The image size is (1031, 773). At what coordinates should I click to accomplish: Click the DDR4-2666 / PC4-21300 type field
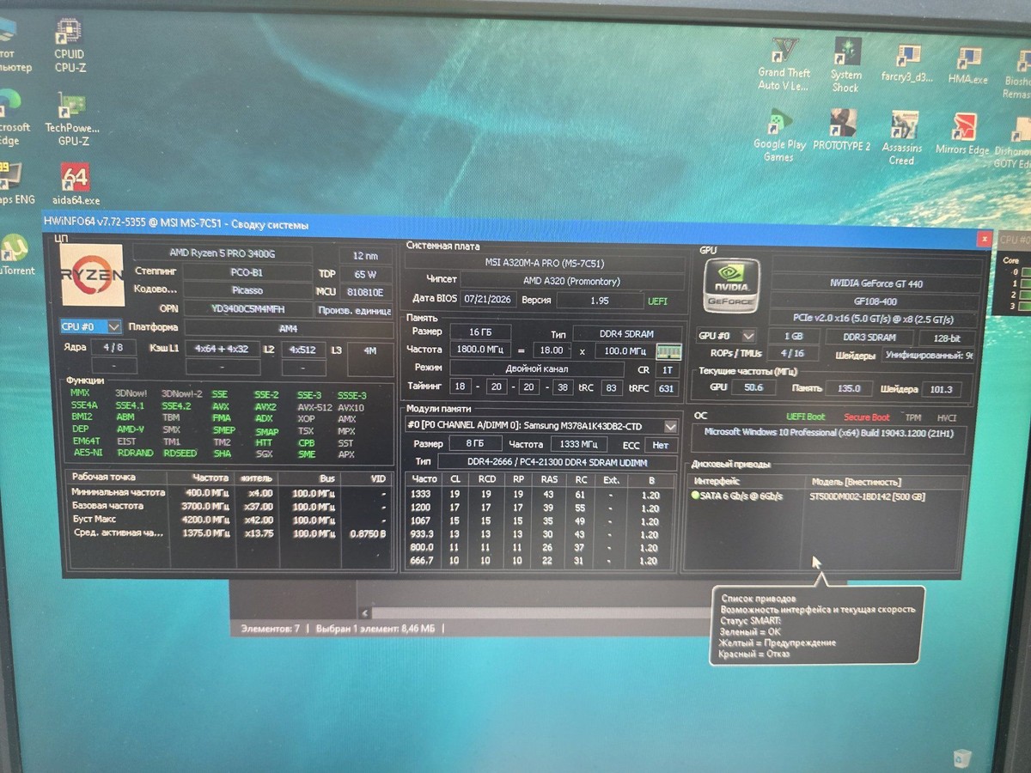click(557, 462)
